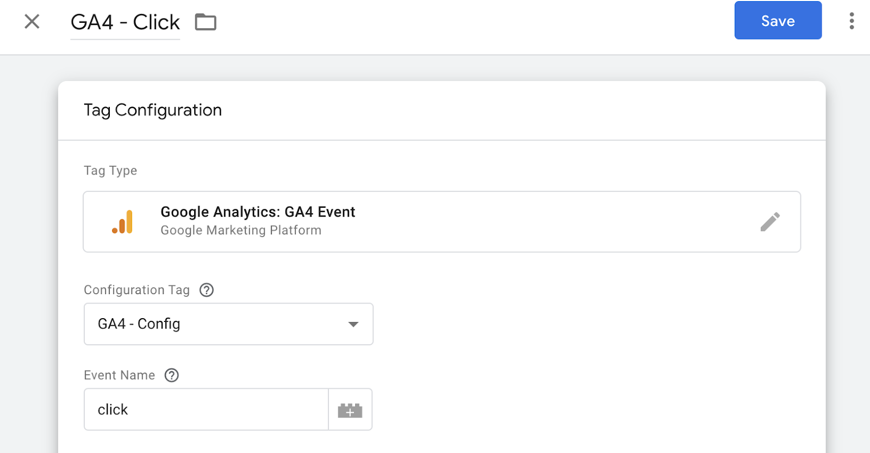Close the tag editor with the X
The height and width of the screenshot is (453, 870).
(x=32, y=22)
